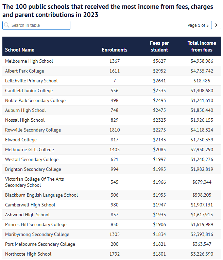Select fees per student $1966

159,182
